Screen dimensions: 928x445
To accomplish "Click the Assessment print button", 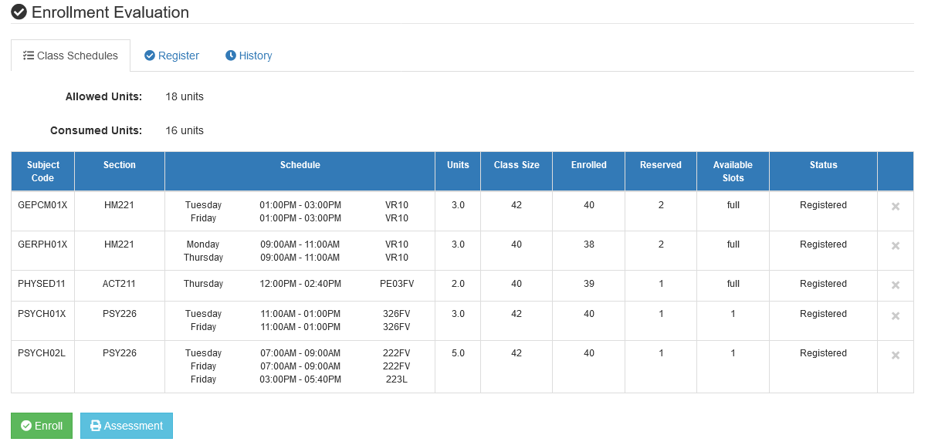I will [x=127, y=426].
